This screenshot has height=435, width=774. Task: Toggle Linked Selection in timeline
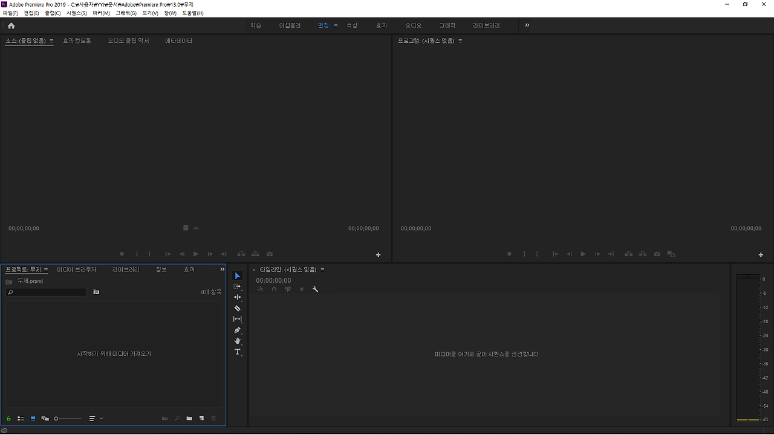pyautogui.click(x=288, y=289)
